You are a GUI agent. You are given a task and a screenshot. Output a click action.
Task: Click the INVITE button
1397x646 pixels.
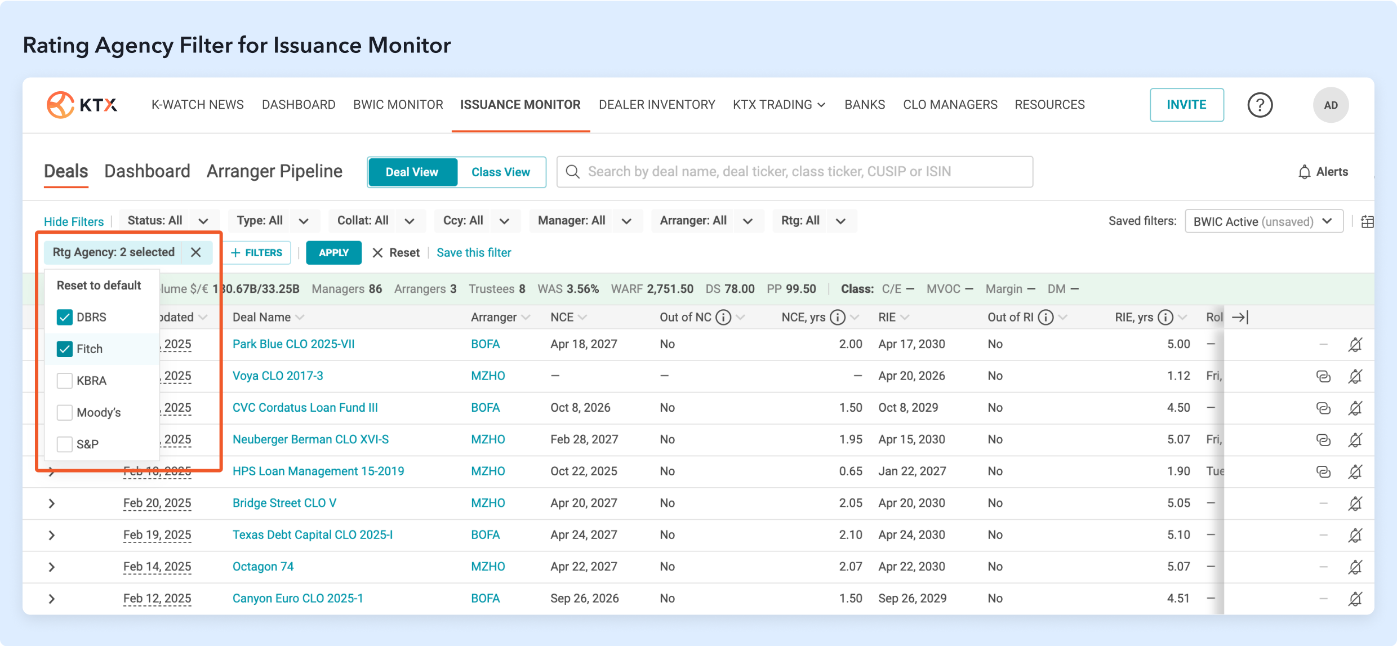coord(1187,105)
